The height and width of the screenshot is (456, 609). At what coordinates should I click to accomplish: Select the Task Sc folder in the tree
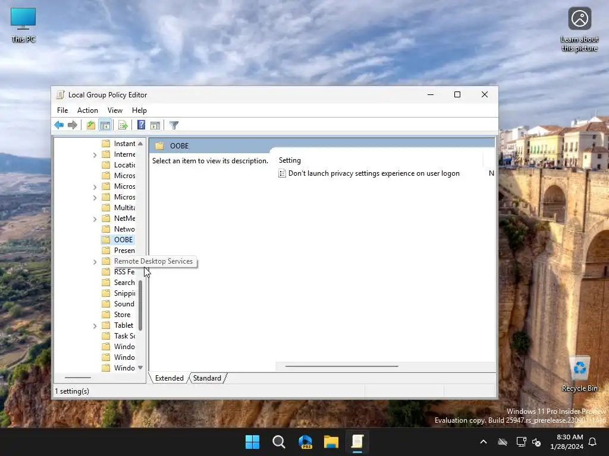pyautogui.click(x=124, y=336)
